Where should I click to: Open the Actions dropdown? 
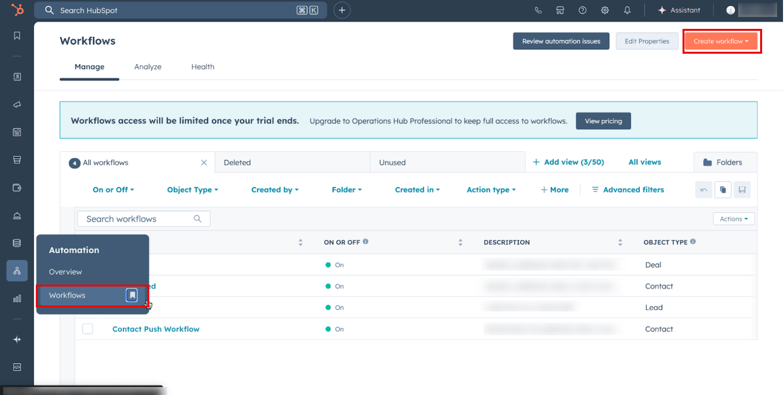(x=734, y=219)
